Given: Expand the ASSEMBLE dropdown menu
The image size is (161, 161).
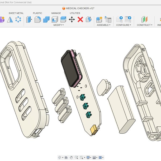Looking at the screenshot, I should pyautogui.click(x=104, y=25).
